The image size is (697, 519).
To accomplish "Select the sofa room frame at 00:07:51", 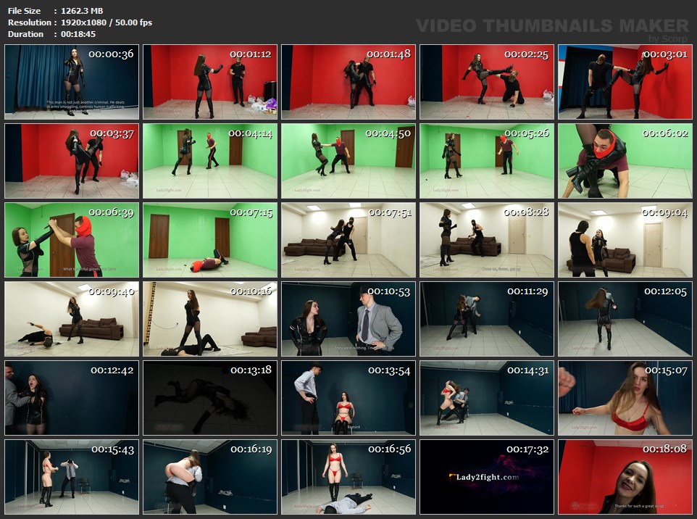I will [x=348, y=239].
